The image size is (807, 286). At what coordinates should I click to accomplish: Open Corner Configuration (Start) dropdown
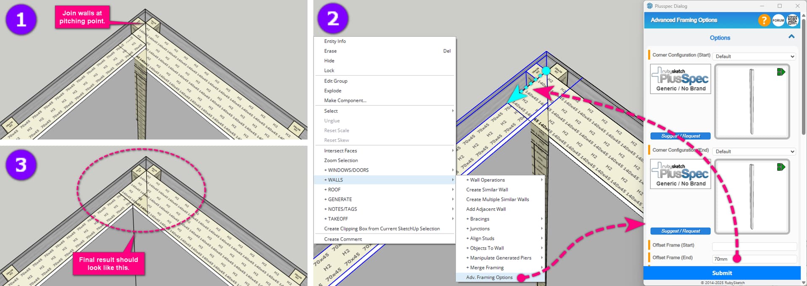tap(754, 56)
